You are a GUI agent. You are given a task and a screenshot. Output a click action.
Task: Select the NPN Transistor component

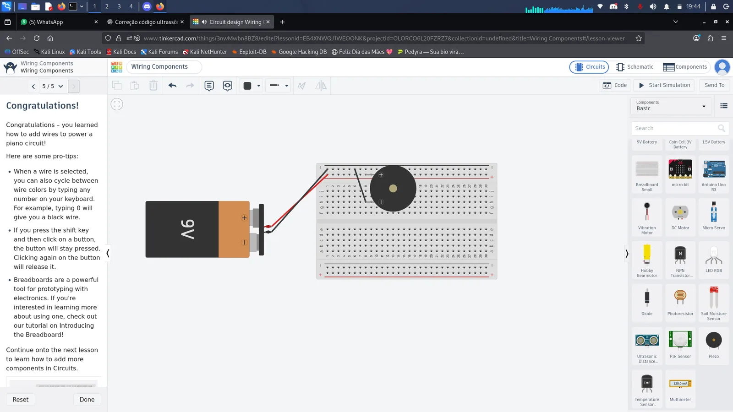click(680, 260)
